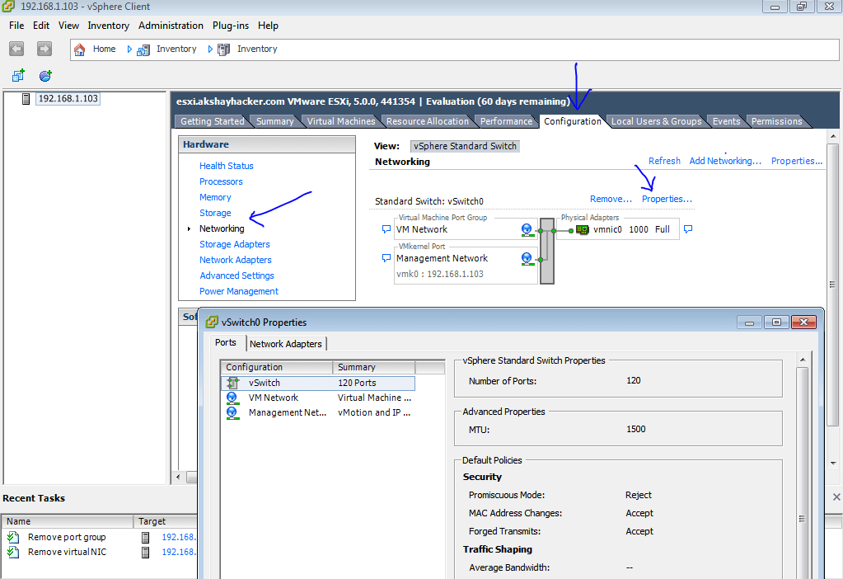Open Add Networking for vSwitch0
Screen dimensions: 843x579
pyautogui.click(x=724, y=161)
